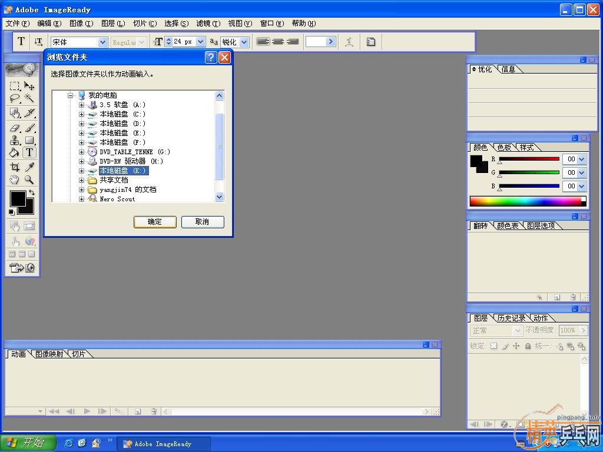Screen dimensions: 603x452
Task: Select the Rectangle shape tool
Action: click(29, 140)
